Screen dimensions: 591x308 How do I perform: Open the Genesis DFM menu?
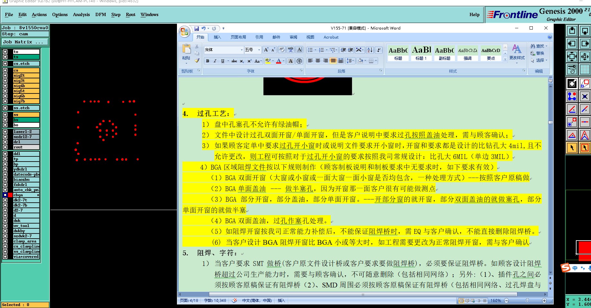point(101,15)
